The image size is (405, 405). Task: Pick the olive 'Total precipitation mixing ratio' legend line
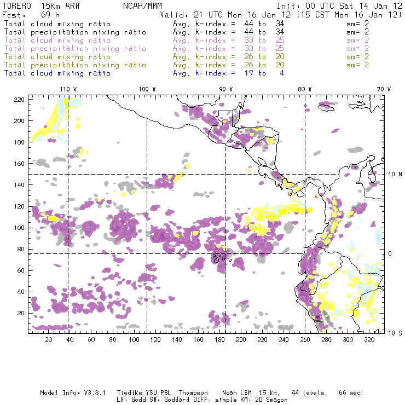click(x=75, y=65)
